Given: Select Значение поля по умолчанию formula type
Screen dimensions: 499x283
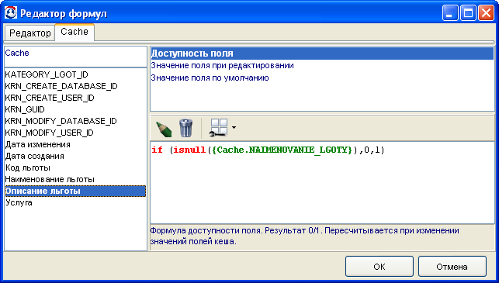Looking at the screenshot, I should click(x=322, y=78).
